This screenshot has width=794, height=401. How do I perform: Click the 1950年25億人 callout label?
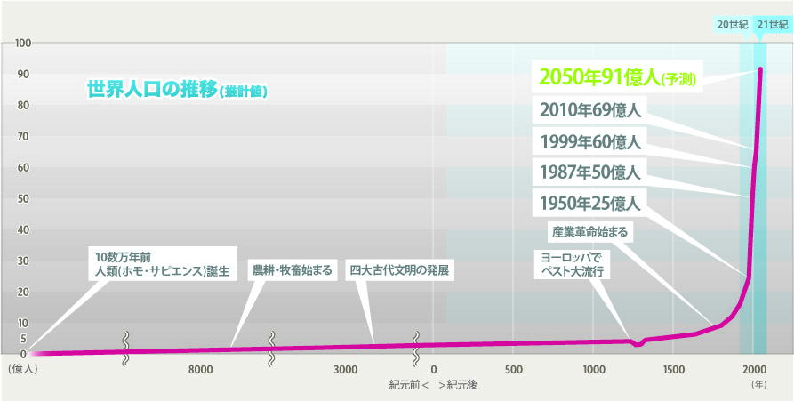click(590, 203)
